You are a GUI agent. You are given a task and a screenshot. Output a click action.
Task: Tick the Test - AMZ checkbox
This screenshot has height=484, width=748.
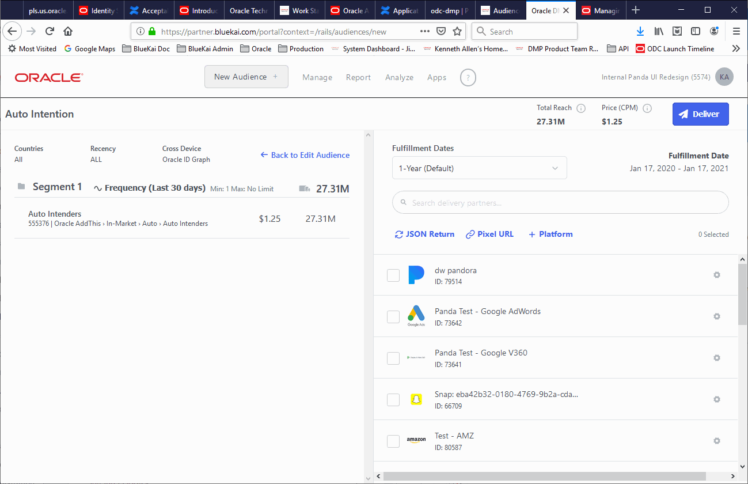tap(393, 441)
